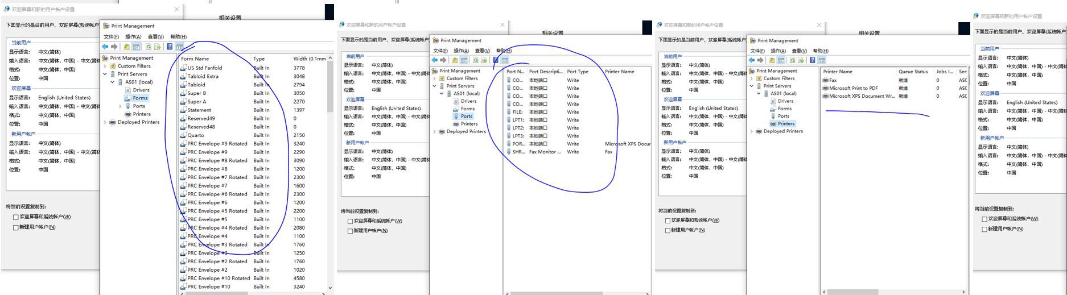Refresh the Ports list via toolbar icon
1067x295 pixels.
click(x=476, y=60)
